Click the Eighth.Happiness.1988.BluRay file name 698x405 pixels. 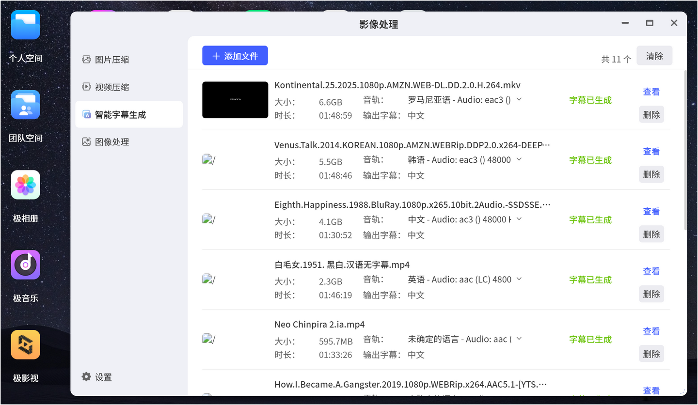(412, 205)
